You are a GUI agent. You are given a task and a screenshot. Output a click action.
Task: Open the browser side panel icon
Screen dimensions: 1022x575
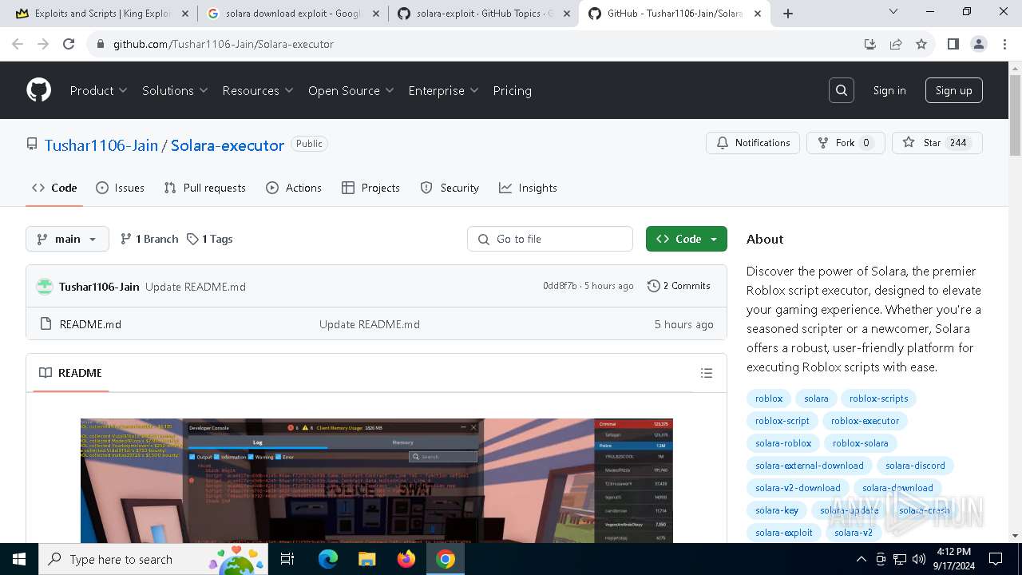953,44
